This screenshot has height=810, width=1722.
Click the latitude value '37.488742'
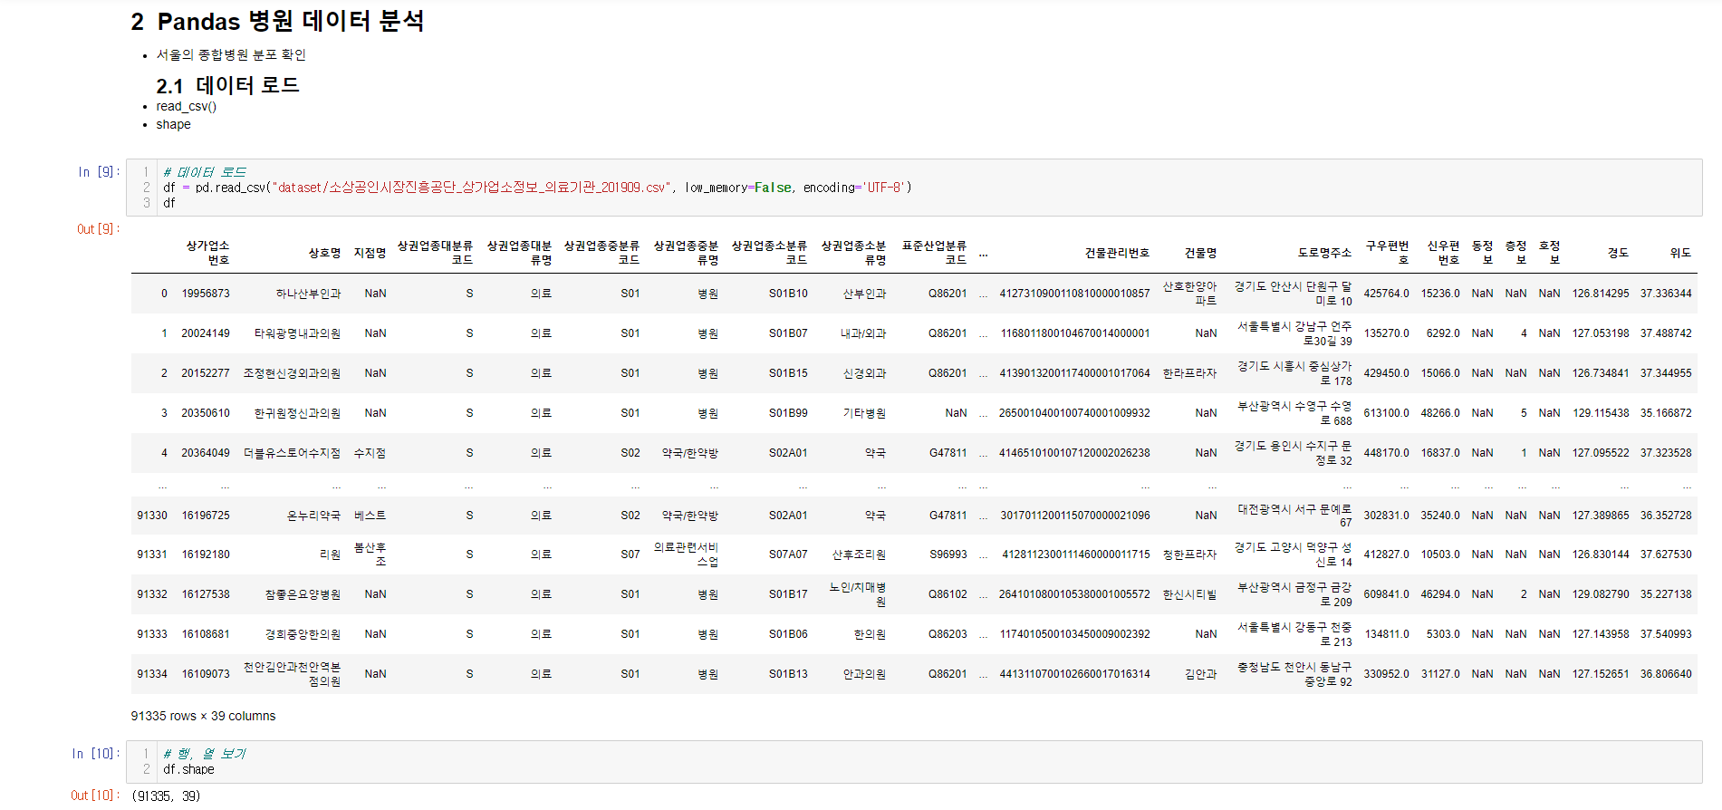pos(1666,333)
